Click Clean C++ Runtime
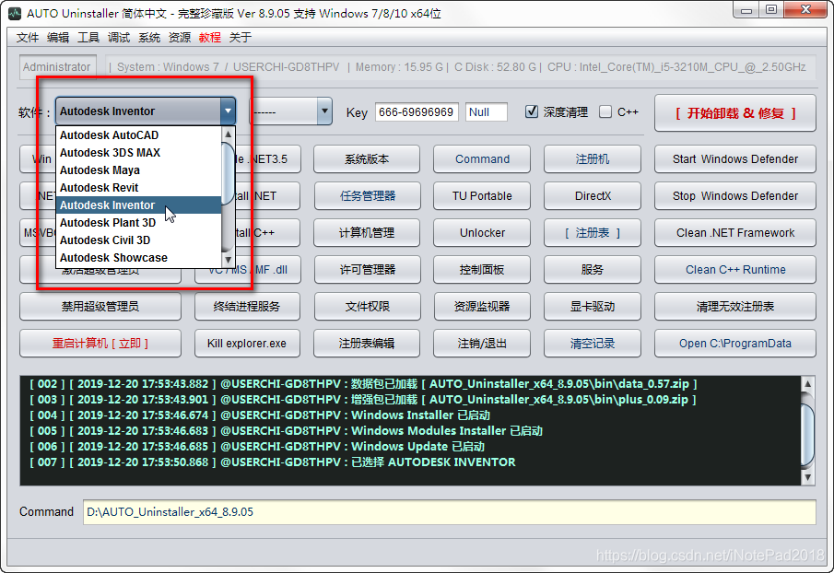The height and width of the screenshot is (573, 834). pos(735,270)
